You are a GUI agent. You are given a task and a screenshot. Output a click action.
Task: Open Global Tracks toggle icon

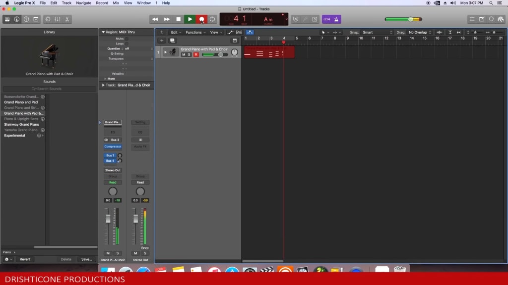[235, 41]
